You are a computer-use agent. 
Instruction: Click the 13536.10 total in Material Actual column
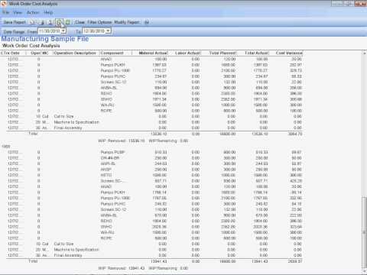click(x=159, y=134)
